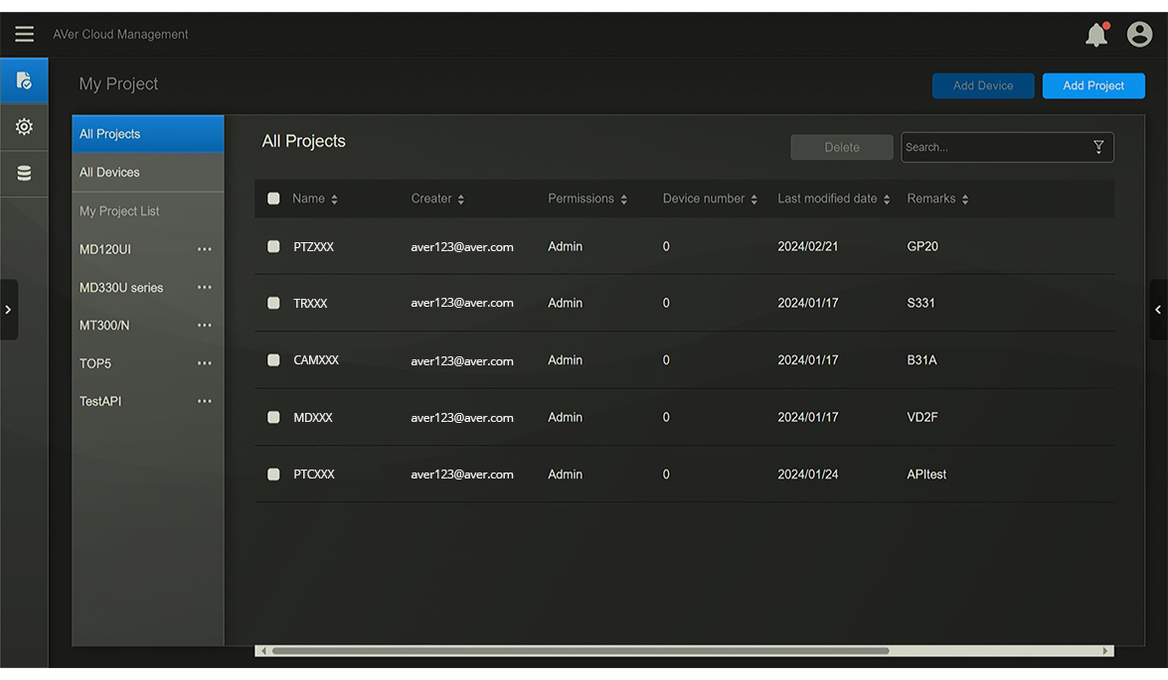The height and width of the screenshot is (680, 1168).
Task: Open the user account profile icon
Action: [1139, 34]
